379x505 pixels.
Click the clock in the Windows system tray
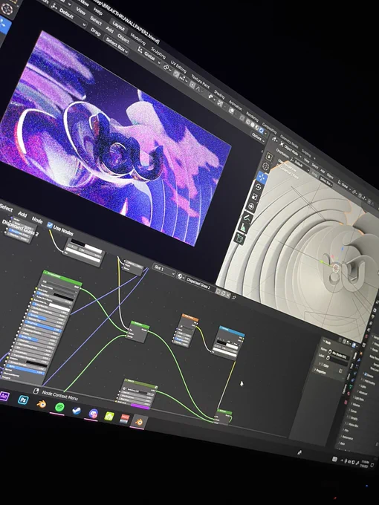click(x=365, y=463)
